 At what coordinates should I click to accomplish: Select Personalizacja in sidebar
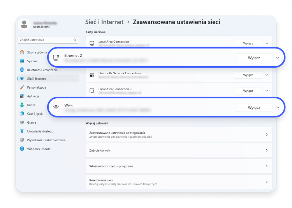tap(37, 87)
